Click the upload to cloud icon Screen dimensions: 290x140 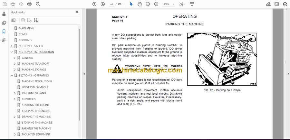click(x=21, y=4)
